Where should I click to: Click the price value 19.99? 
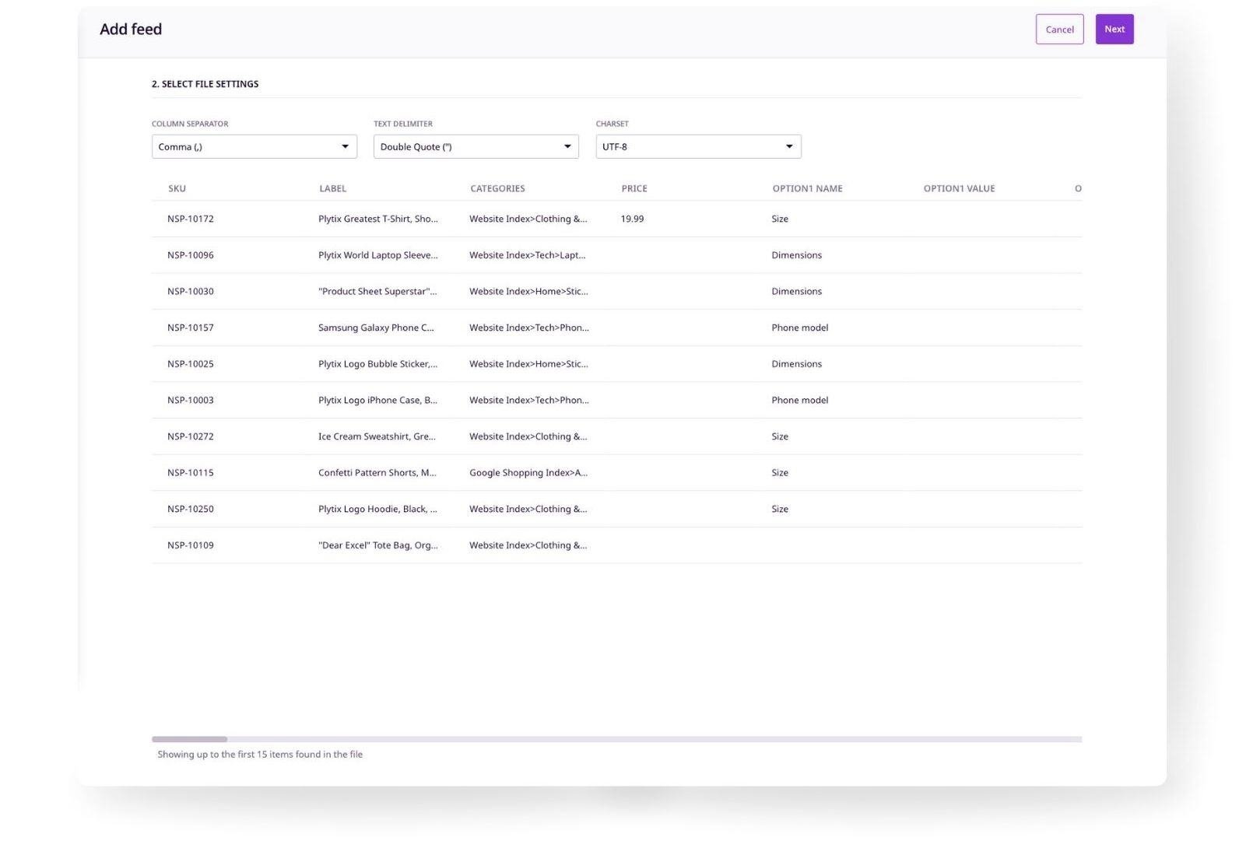click(x=632, y=219)
